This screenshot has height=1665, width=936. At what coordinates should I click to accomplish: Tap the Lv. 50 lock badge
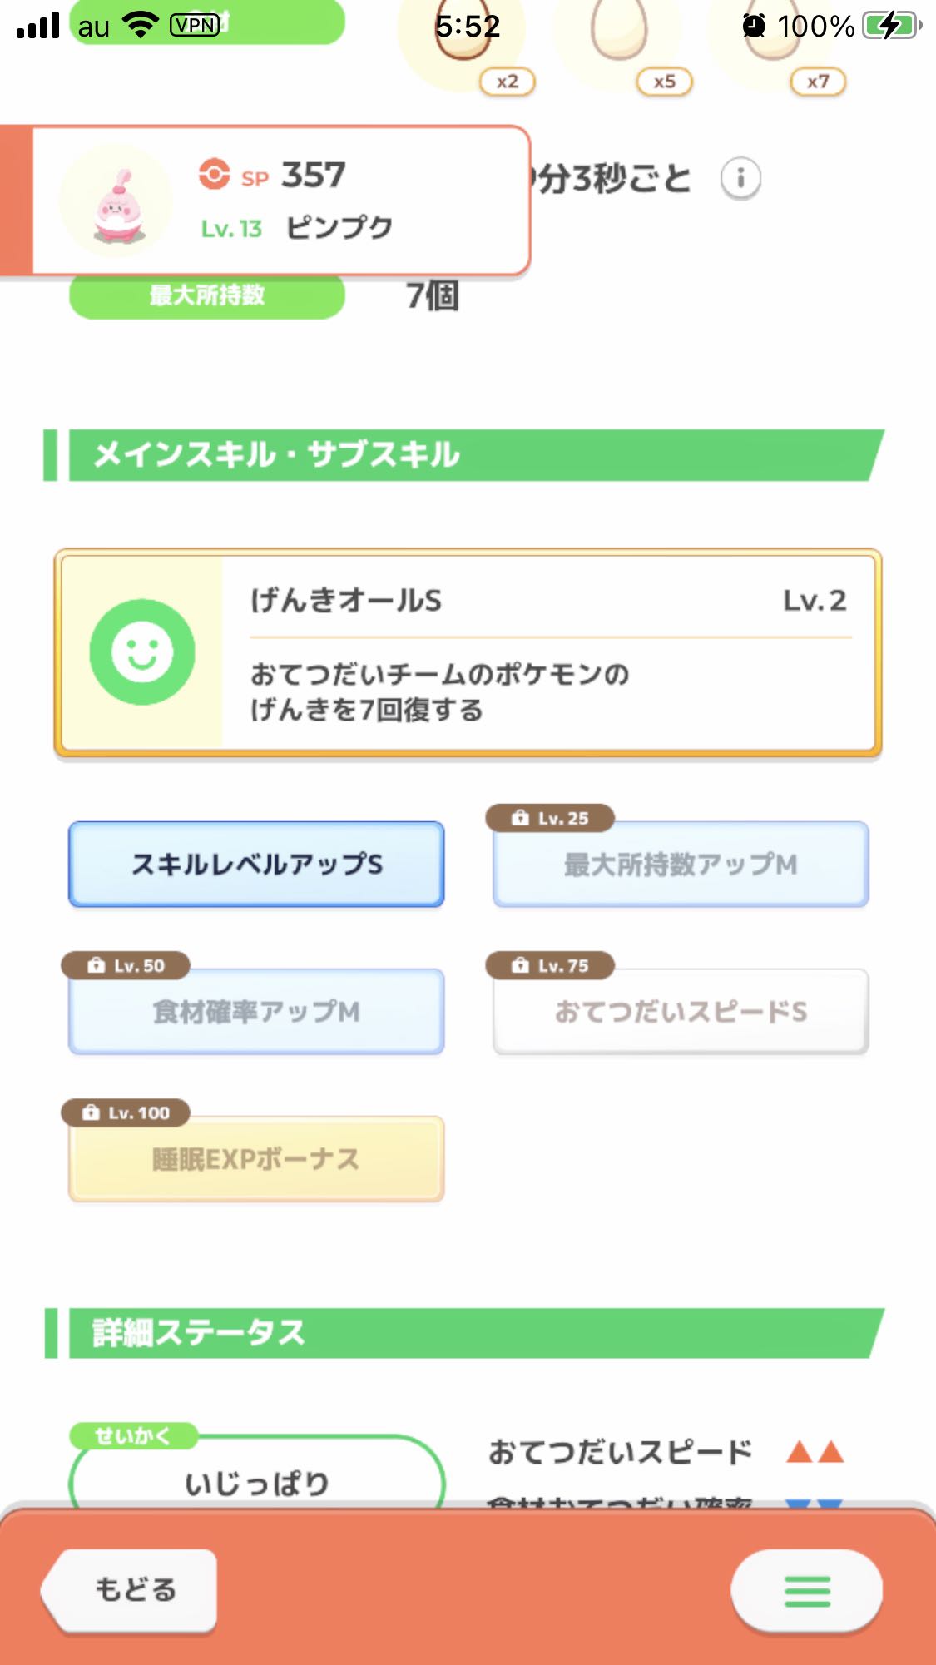pyautogui.click(x=126, y=965)
